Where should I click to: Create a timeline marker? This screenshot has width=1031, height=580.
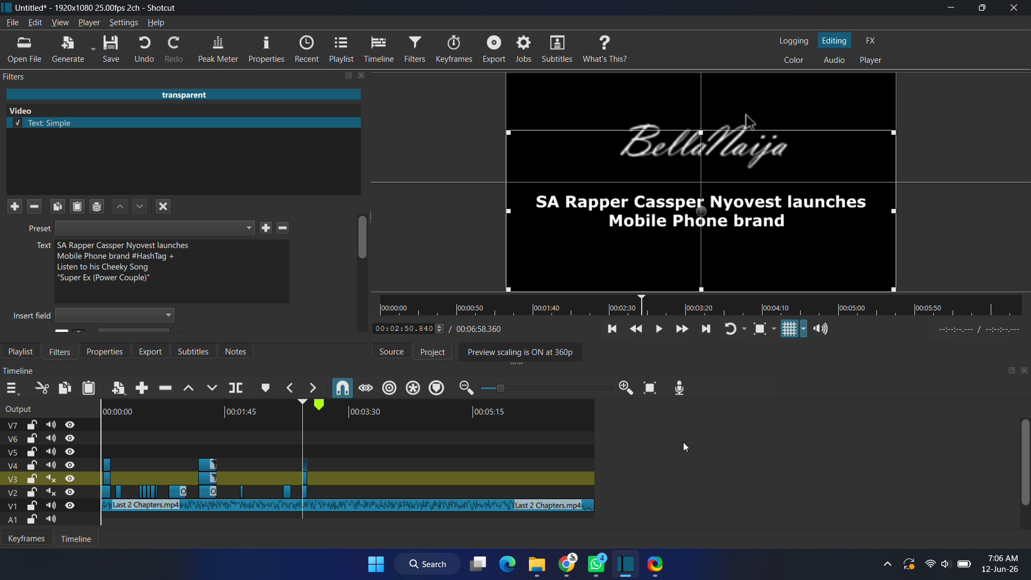pyautogui.click(x=265, y=388)
